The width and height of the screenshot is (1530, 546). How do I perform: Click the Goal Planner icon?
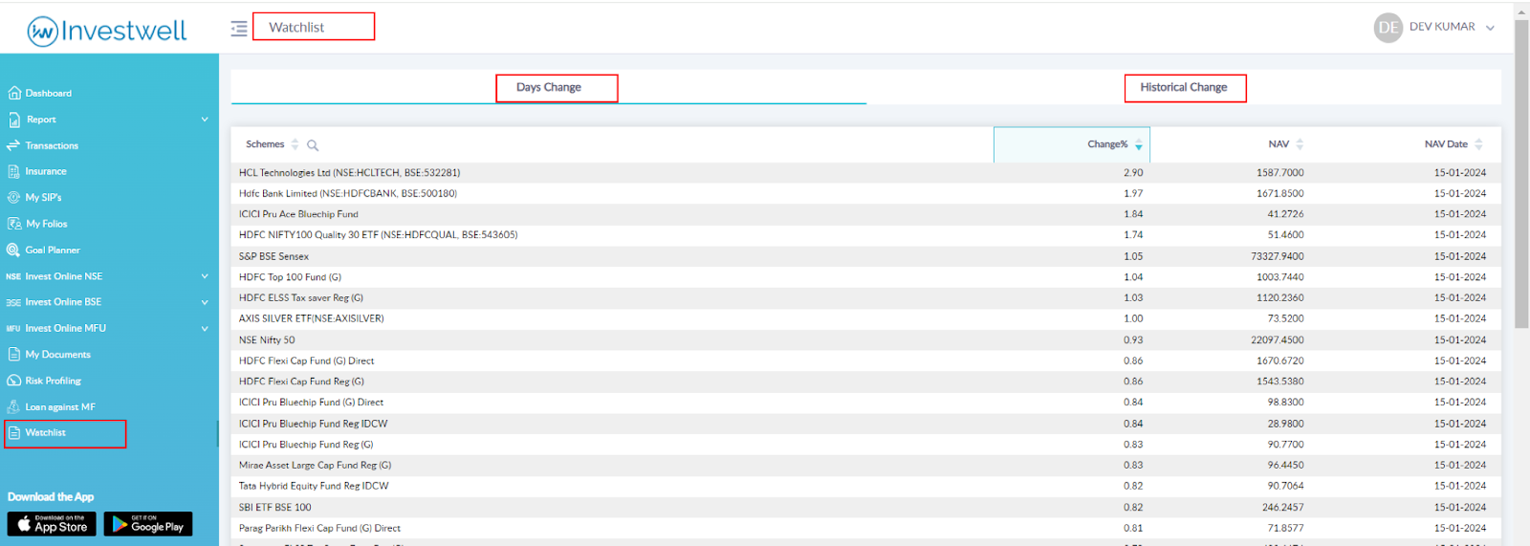(x=13, y=250)
